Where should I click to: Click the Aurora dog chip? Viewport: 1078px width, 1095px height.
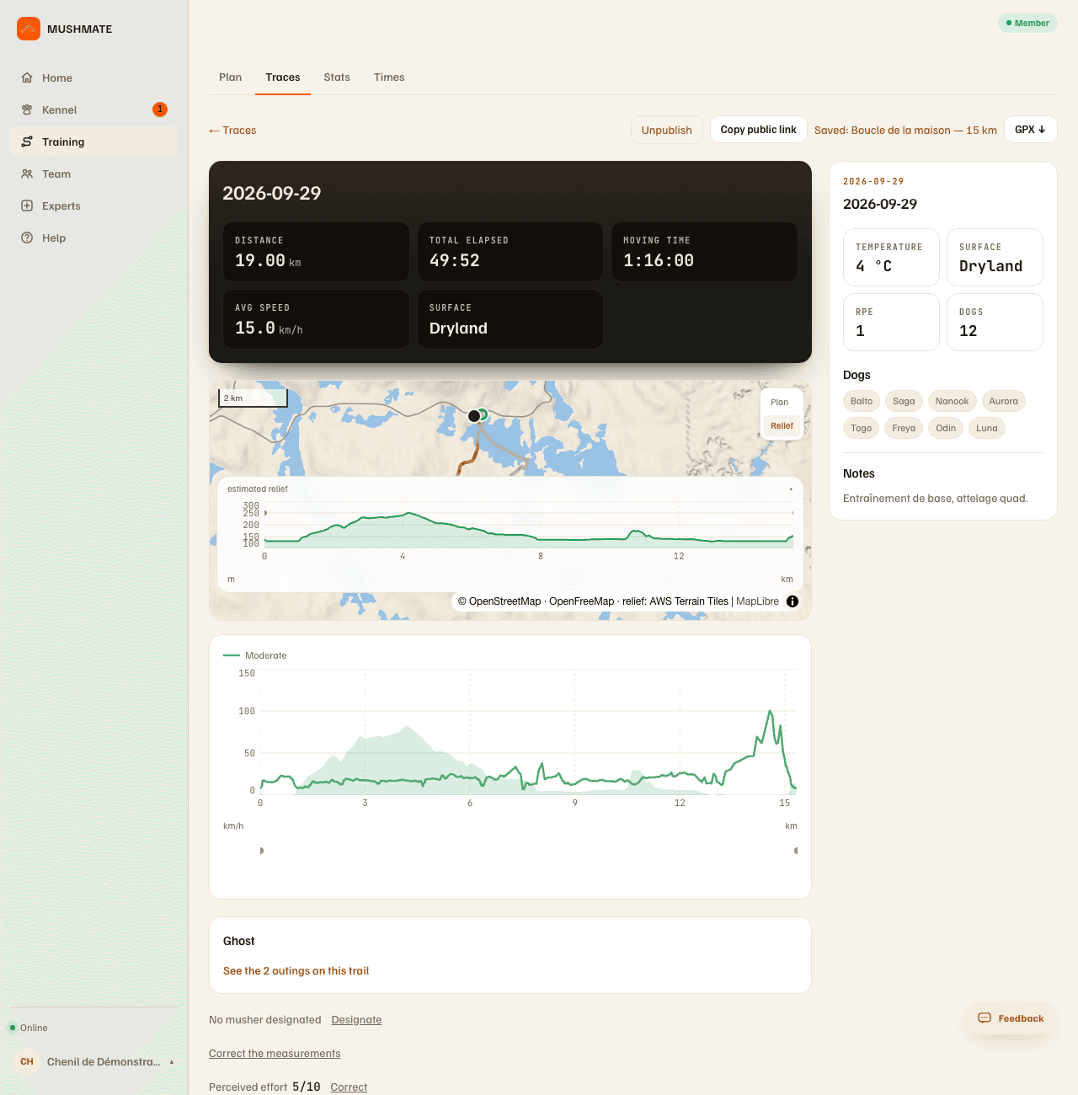[1004, 401]
